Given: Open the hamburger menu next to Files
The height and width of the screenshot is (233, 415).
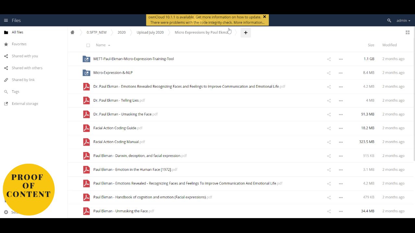Looking at the screenshot, I should (x=6, y=20).
